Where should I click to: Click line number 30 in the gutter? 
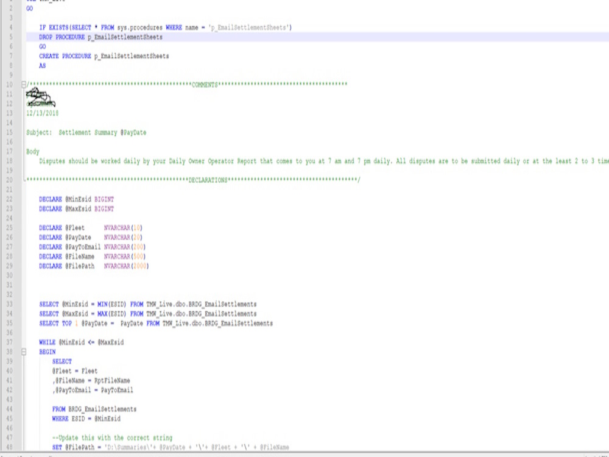9,275
